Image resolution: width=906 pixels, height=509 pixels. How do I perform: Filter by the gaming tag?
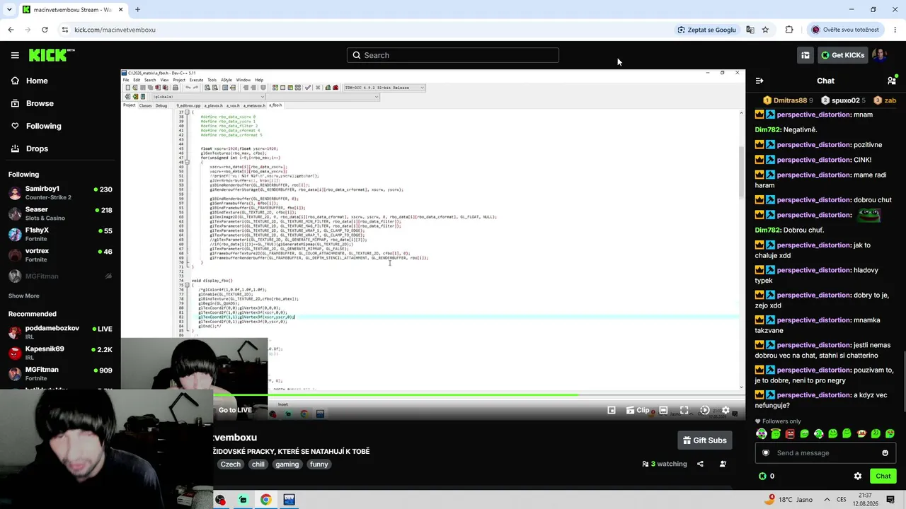point(287,464)
